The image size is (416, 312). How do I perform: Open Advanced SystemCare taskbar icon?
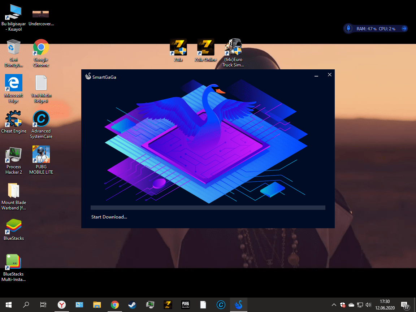[x=221, y=305]
